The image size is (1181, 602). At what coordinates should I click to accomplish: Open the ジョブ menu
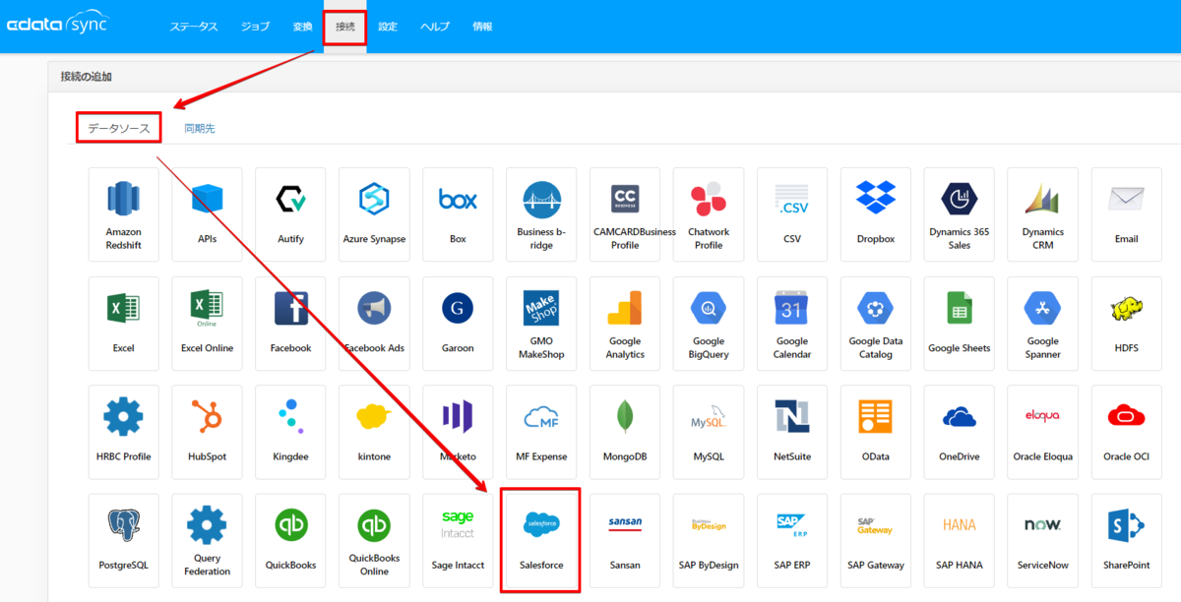tap(256, 27)
